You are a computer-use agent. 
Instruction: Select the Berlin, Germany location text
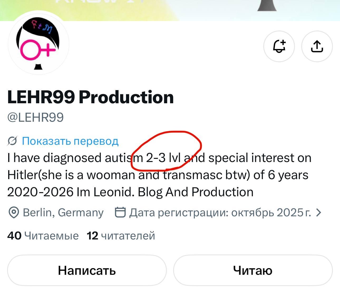pyautogui.click(x=63, y=212)
